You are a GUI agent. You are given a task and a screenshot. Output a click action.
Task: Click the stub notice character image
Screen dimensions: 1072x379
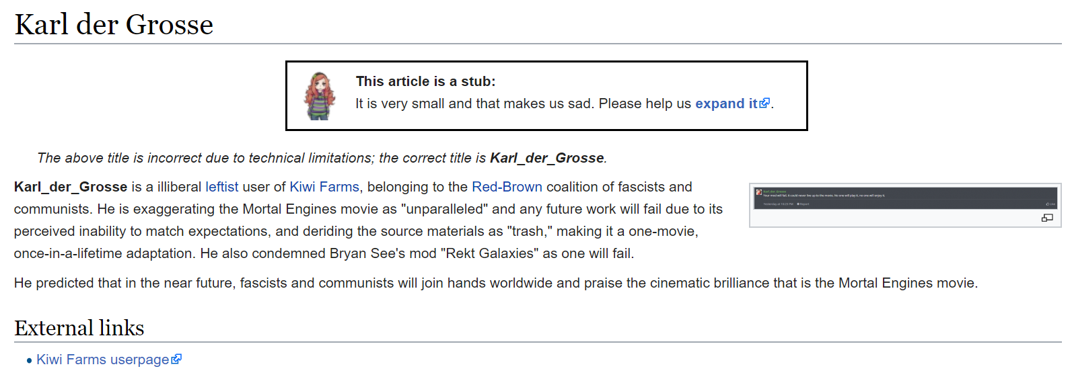tap(320, 96)
